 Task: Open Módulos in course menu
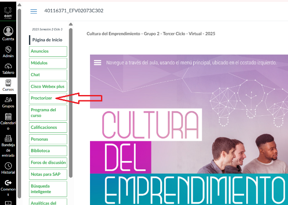click(48, 63)
